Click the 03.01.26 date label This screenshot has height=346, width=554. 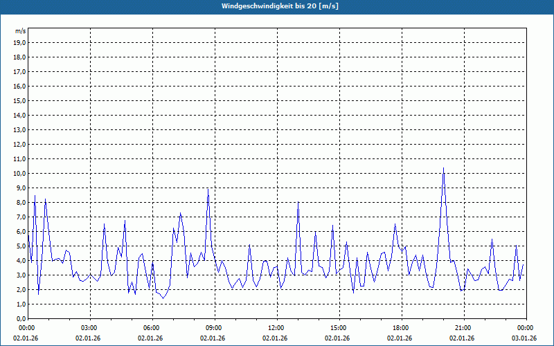click(524, 338)
